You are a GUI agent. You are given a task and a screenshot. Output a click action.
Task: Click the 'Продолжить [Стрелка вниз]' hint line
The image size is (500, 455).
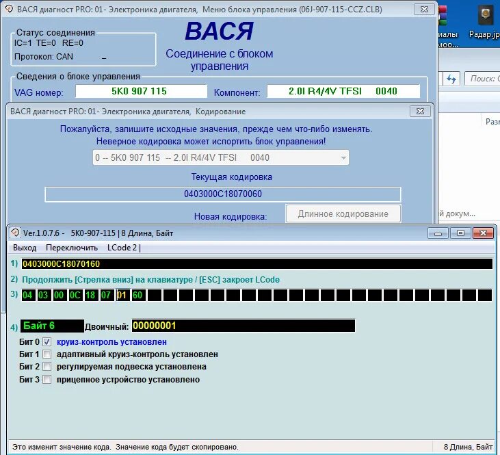[x=151, y=280]
